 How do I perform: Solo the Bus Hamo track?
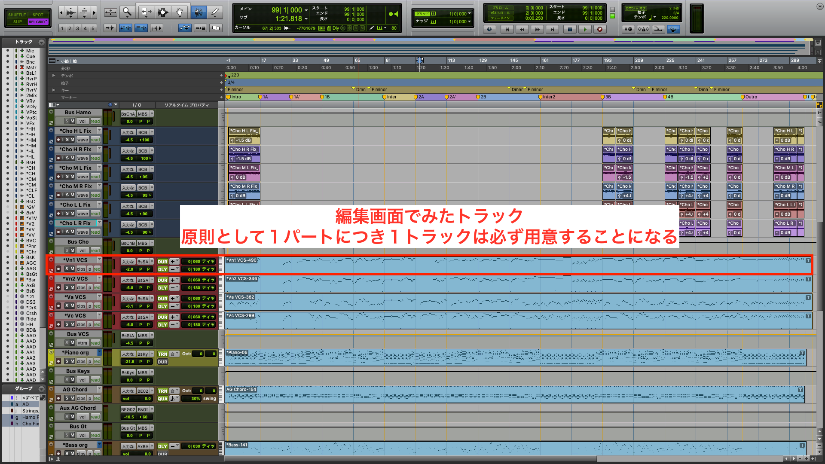[67, 121]
